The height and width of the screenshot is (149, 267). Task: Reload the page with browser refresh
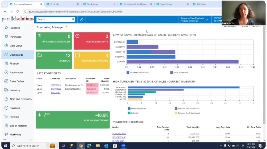tap(18, 11)
